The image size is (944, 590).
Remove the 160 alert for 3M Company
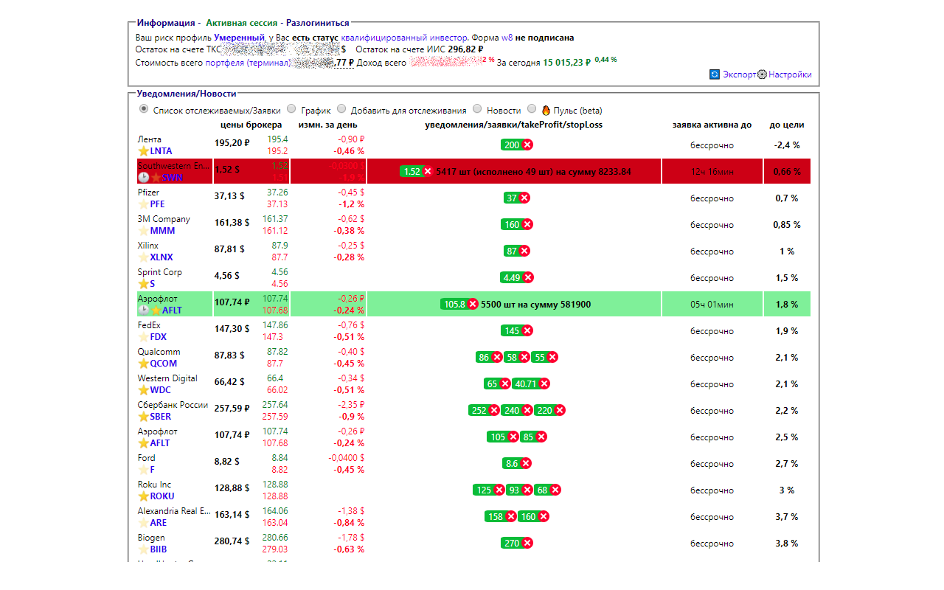pos(527,225)
